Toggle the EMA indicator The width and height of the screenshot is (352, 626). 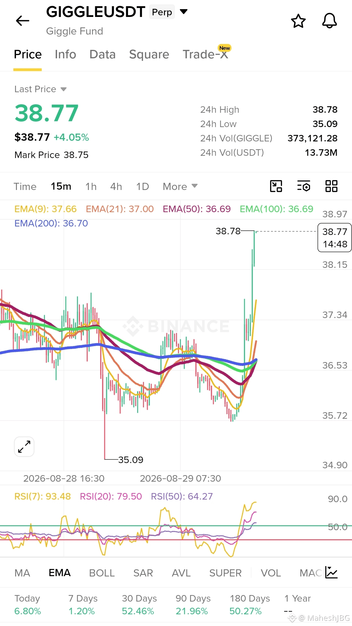[x=60, y=573]
